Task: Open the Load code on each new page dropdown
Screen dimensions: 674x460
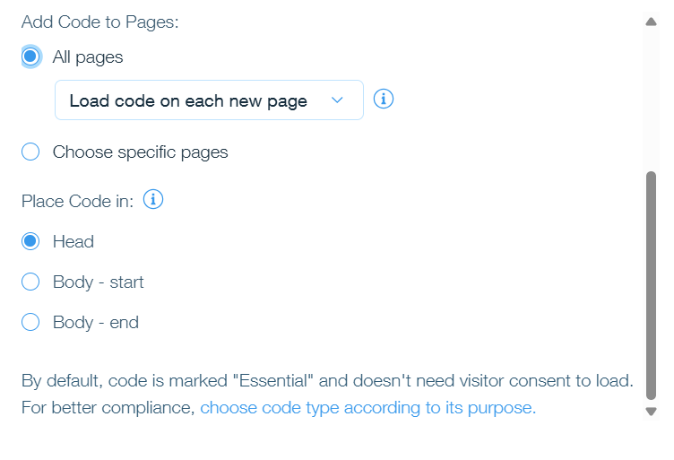Action: tap(209, 100)
